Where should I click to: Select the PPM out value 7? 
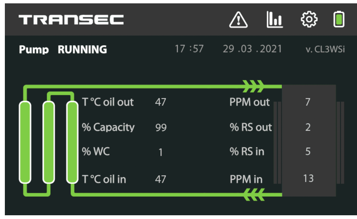308,102
